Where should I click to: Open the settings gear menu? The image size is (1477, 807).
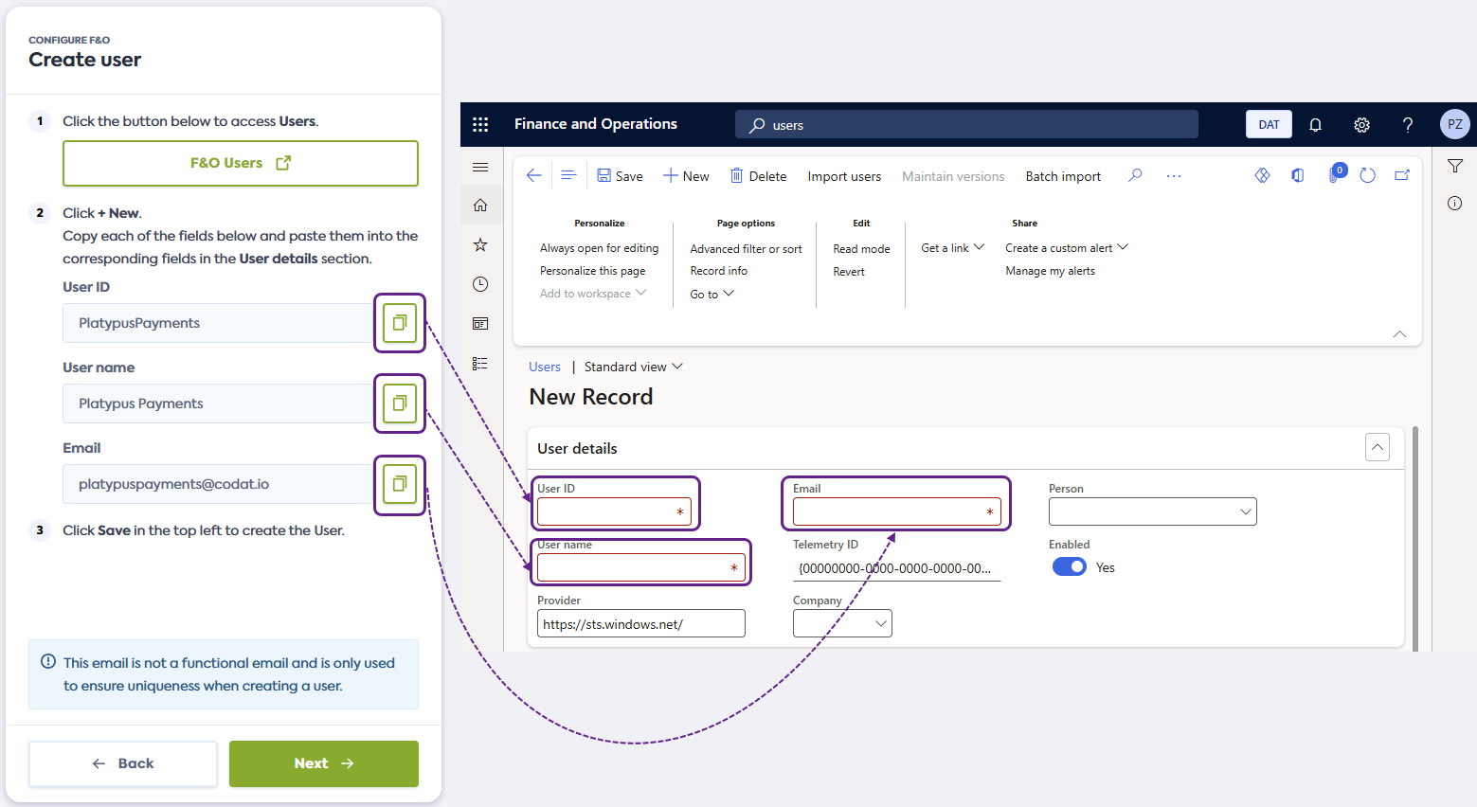point(1361,125)
